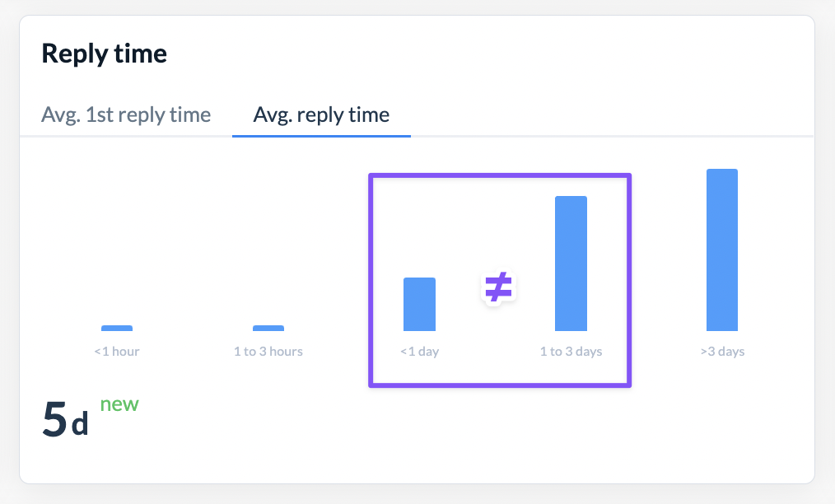Click the blue underline of active tab
The width and height of the screenshot is (835, 504).
tap(321, 136)
